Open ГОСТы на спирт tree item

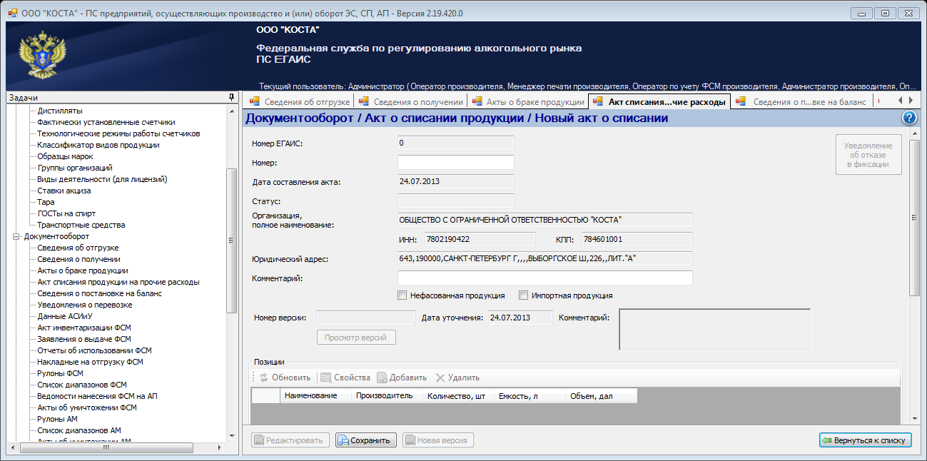(x=66, y=213)
